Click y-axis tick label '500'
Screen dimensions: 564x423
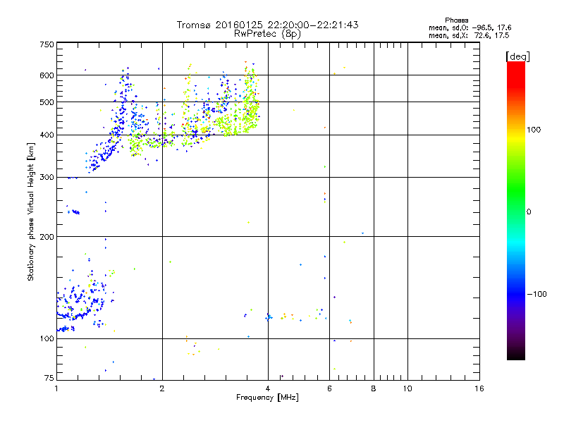(x=47, y=102)
